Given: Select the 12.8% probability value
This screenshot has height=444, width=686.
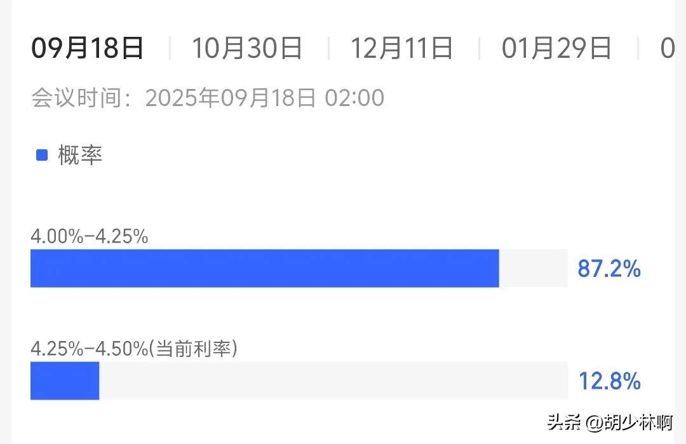Looking at the screenshot, I should click(x=609, y=381).
